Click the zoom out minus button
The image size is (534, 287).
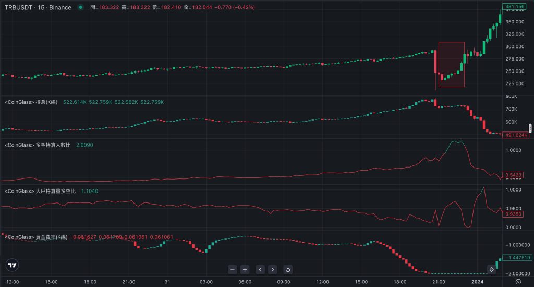click(x=233, y=270)
